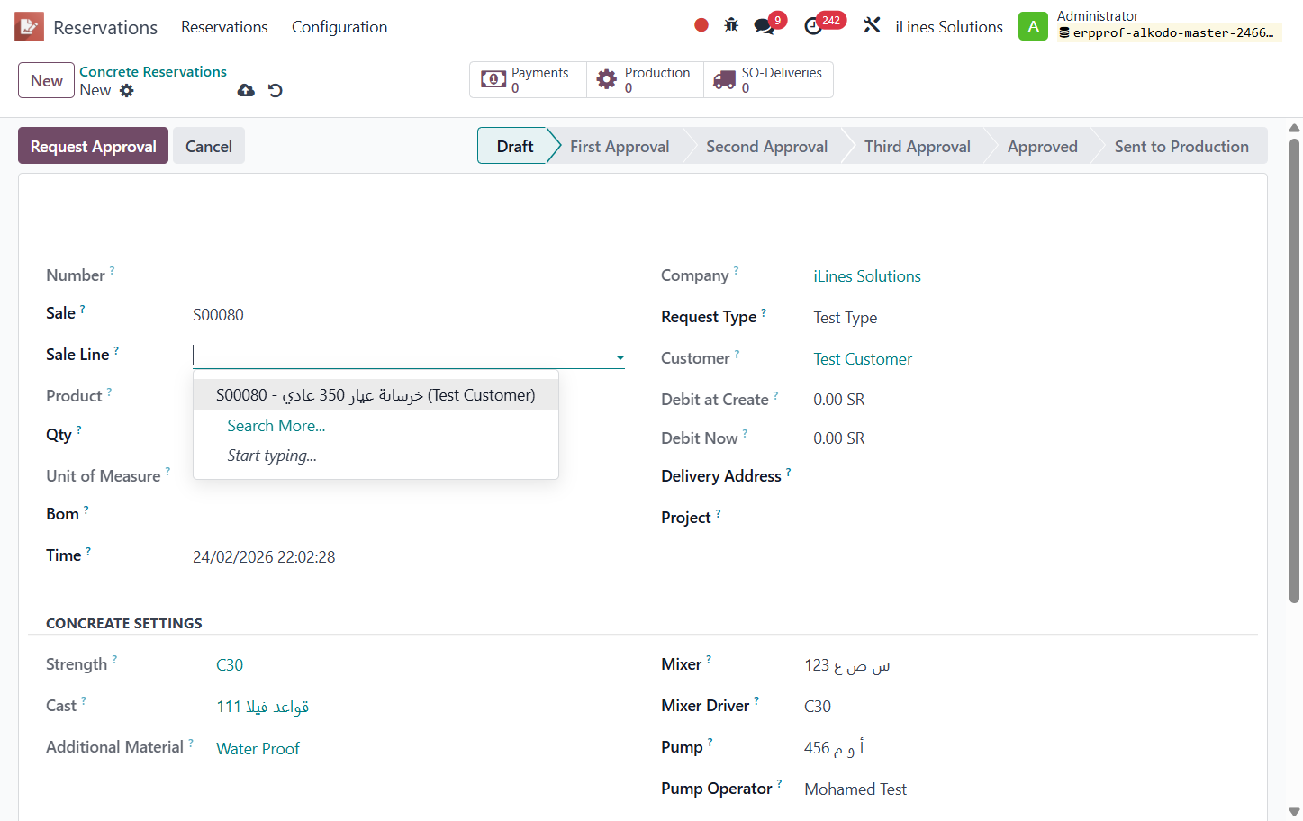Click the Cancel button
The image size is (1303, 821).
(x=209, y=146)
